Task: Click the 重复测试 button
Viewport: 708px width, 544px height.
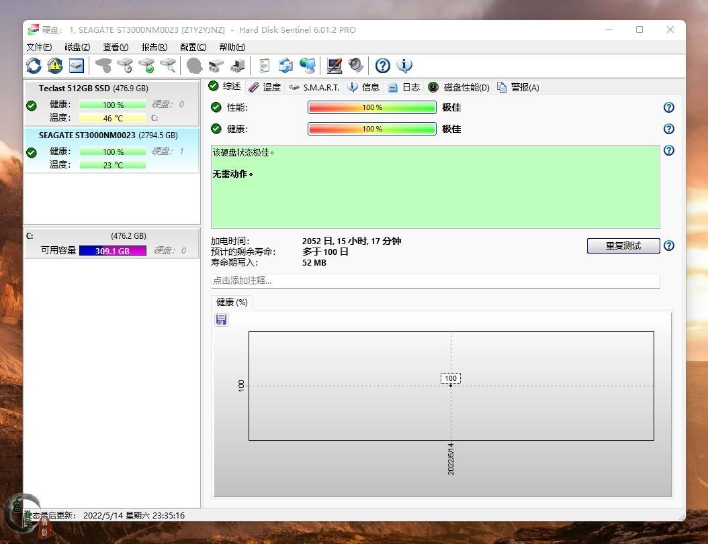Action: coord(623,246)
